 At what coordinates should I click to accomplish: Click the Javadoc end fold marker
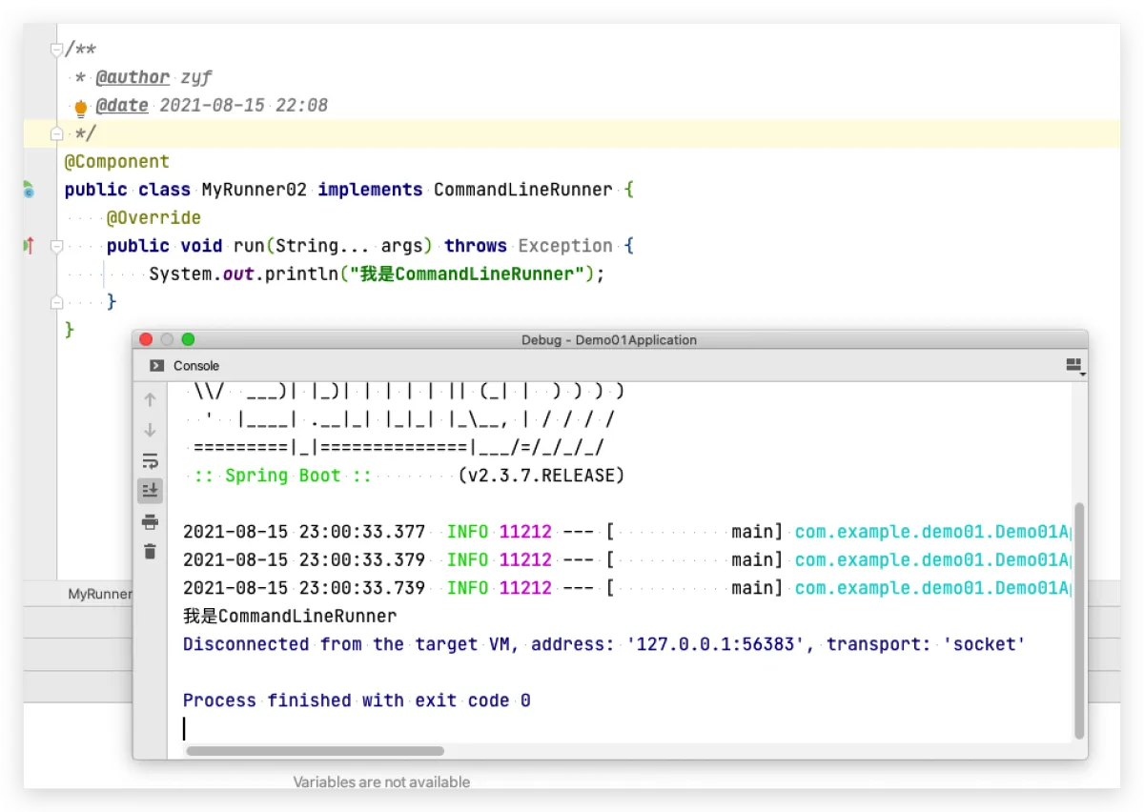tap(57, 134)
